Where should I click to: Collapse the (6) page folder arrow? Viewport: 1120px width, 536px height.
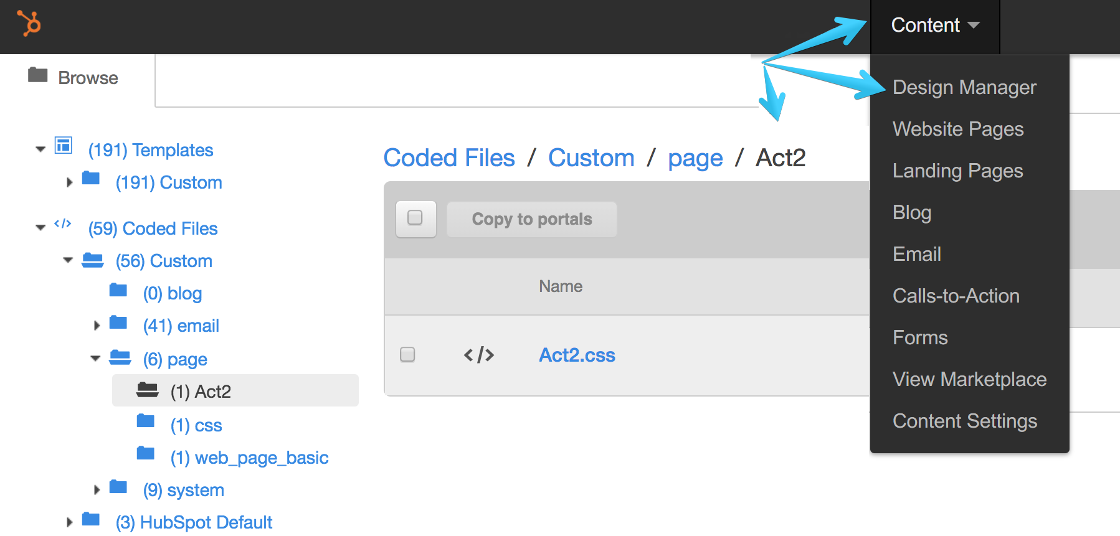[95, 359]
